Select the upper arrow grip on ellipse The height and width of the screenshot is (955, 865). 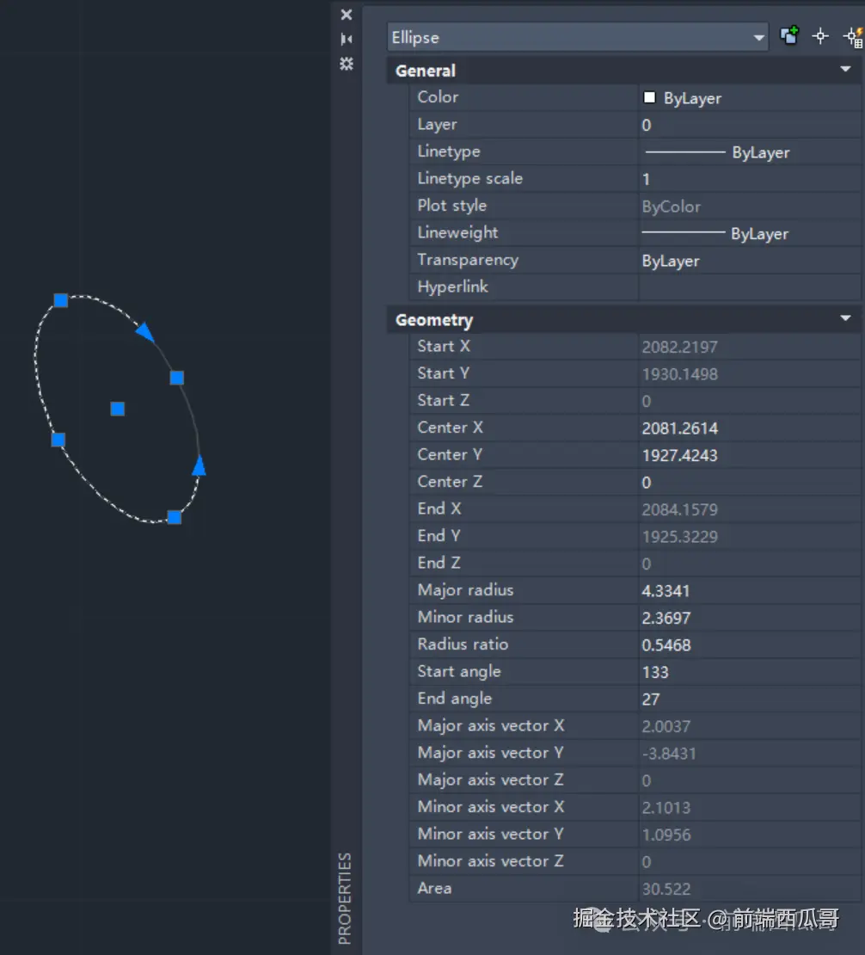pyautogui.click(x=145, y=332)
